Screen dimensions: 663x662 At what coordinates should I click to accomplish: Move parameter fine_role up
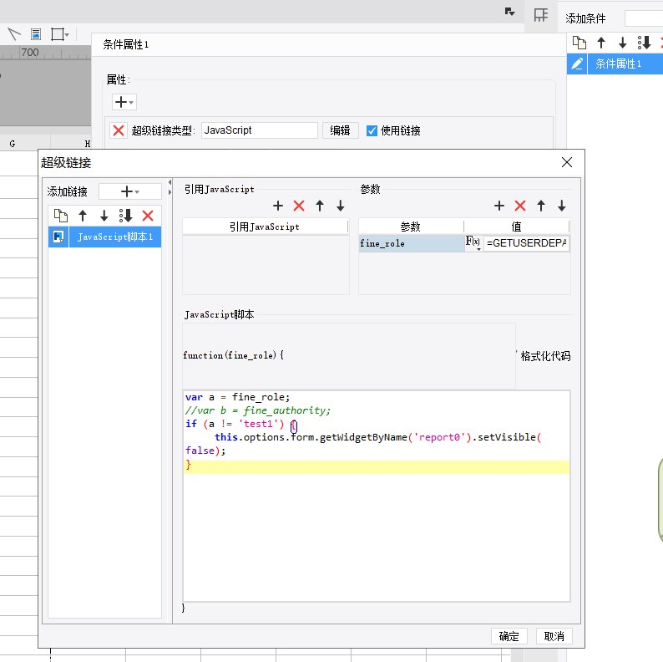pos(541,206)
